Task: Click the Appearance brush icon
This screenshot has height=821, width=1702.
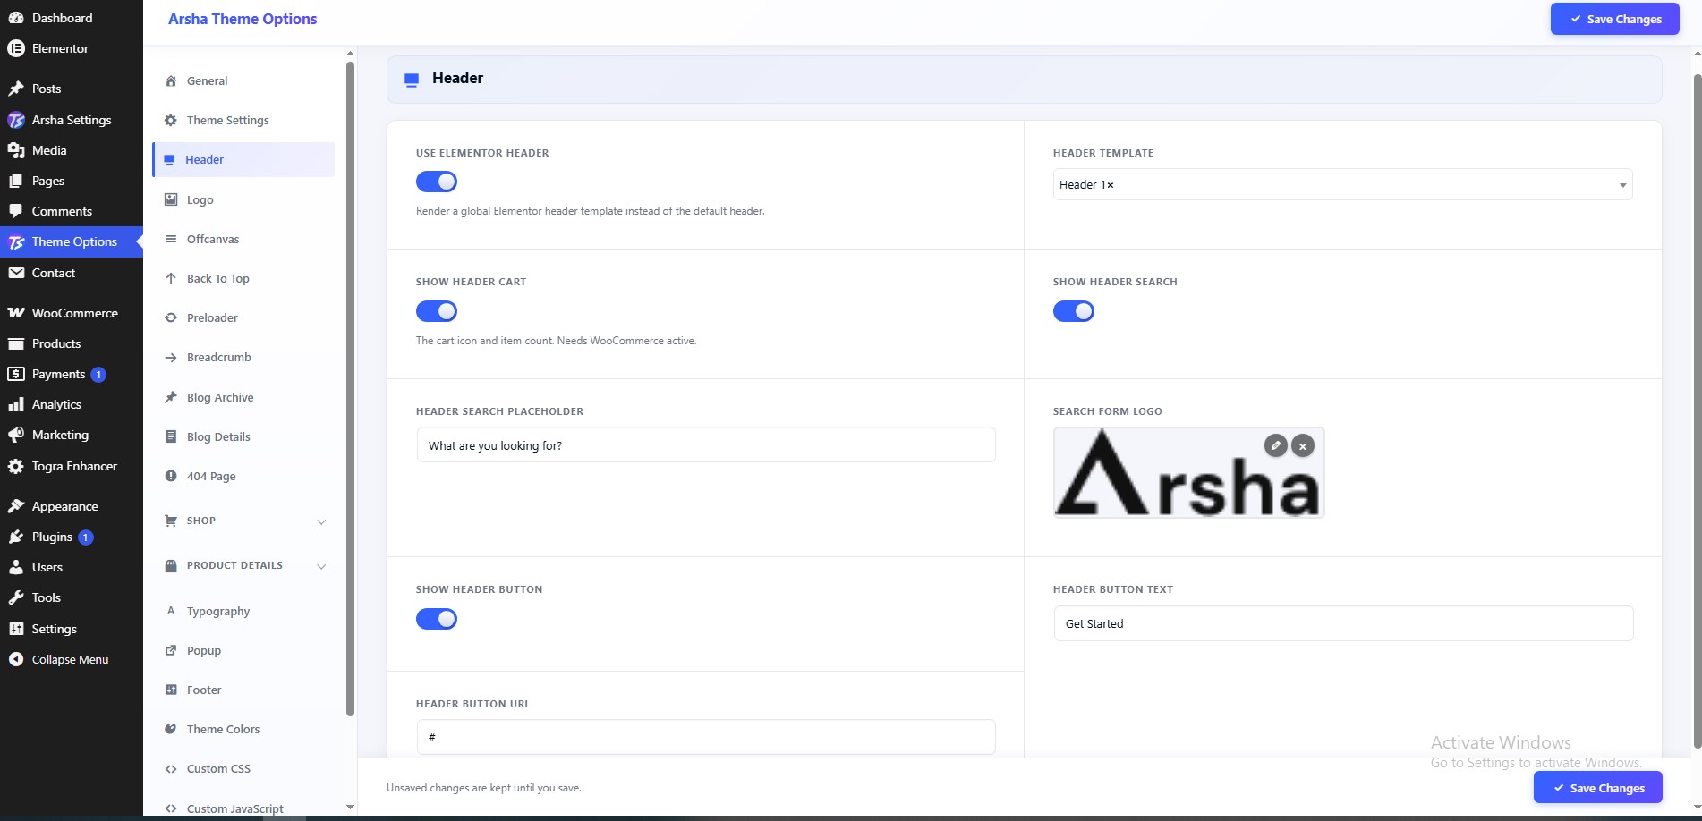Action: click(x=15, y=506)
